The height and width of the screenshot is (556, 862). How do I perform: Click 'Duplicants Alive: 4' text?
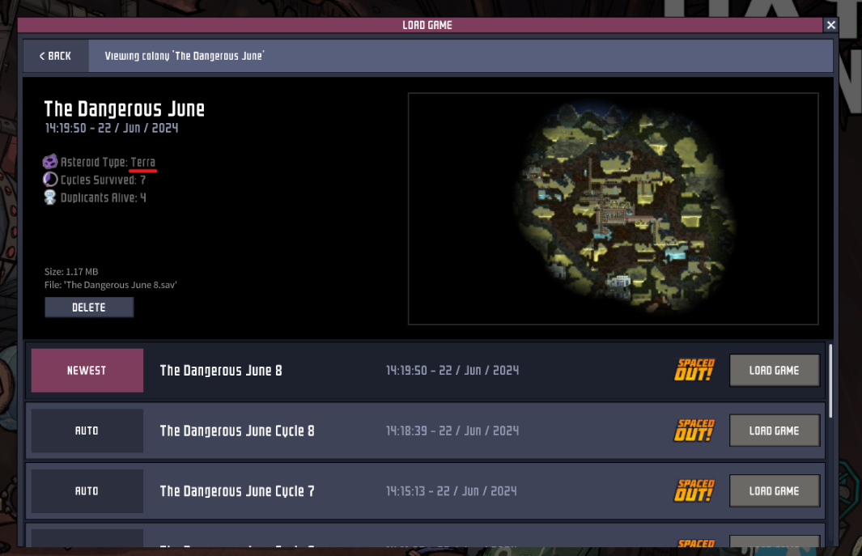[104, 197]
